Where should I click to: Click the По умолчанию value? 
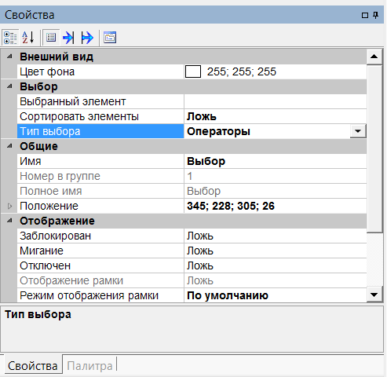point(228,295)
